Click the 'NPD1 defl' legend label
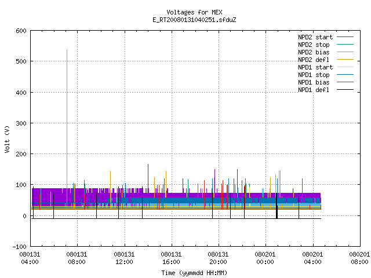 click(x=314, y=90)
